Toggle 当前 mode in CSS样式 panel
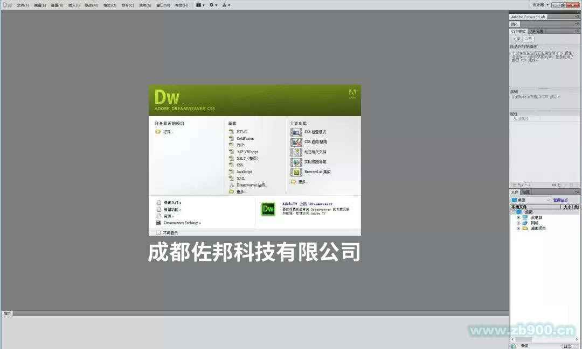Screen dimensions: 582x349 [528, 38]
